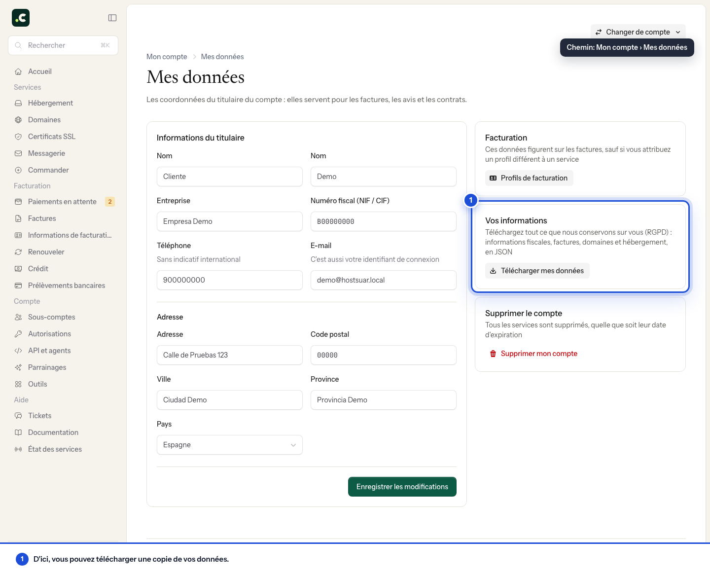Screen dimensions: 710x574
Task: Click the Parrainages sparkle icon
Action: [18, 367]
